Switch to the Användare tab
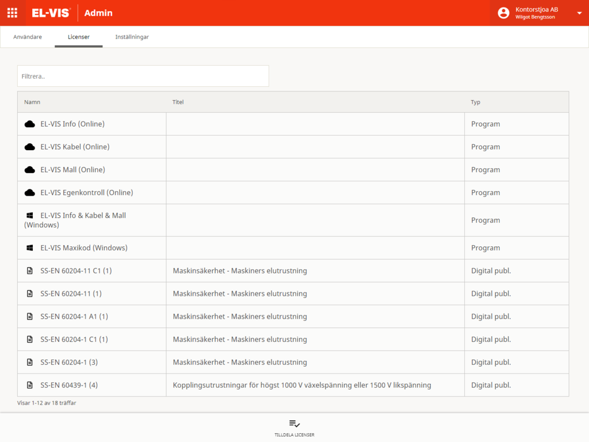This screenshot has height=442, width=589. point(28,37)
